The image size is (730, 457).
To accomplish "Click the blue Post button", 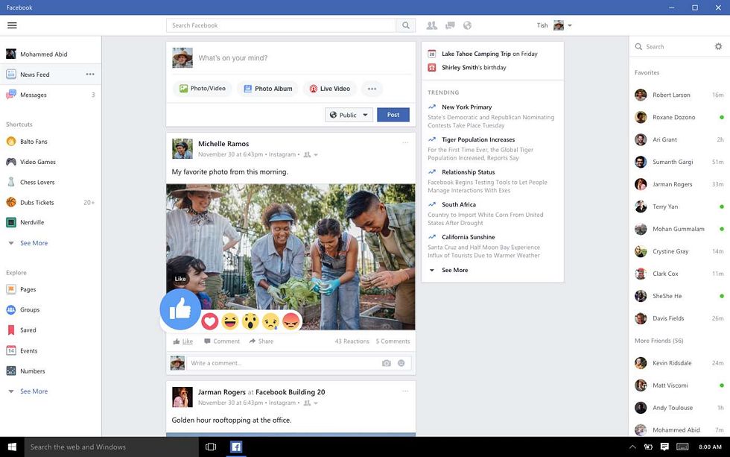I will tap(393, 115).
